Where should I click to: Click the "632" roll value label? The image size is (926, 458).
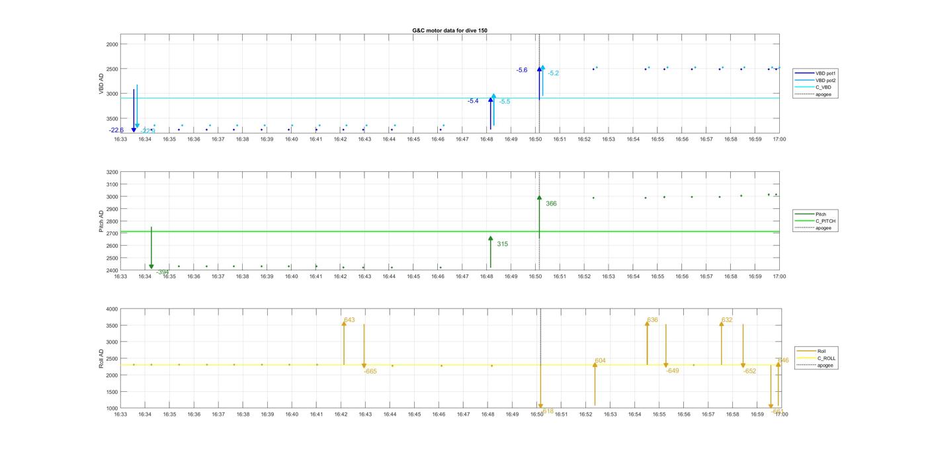tap(727, 320)
